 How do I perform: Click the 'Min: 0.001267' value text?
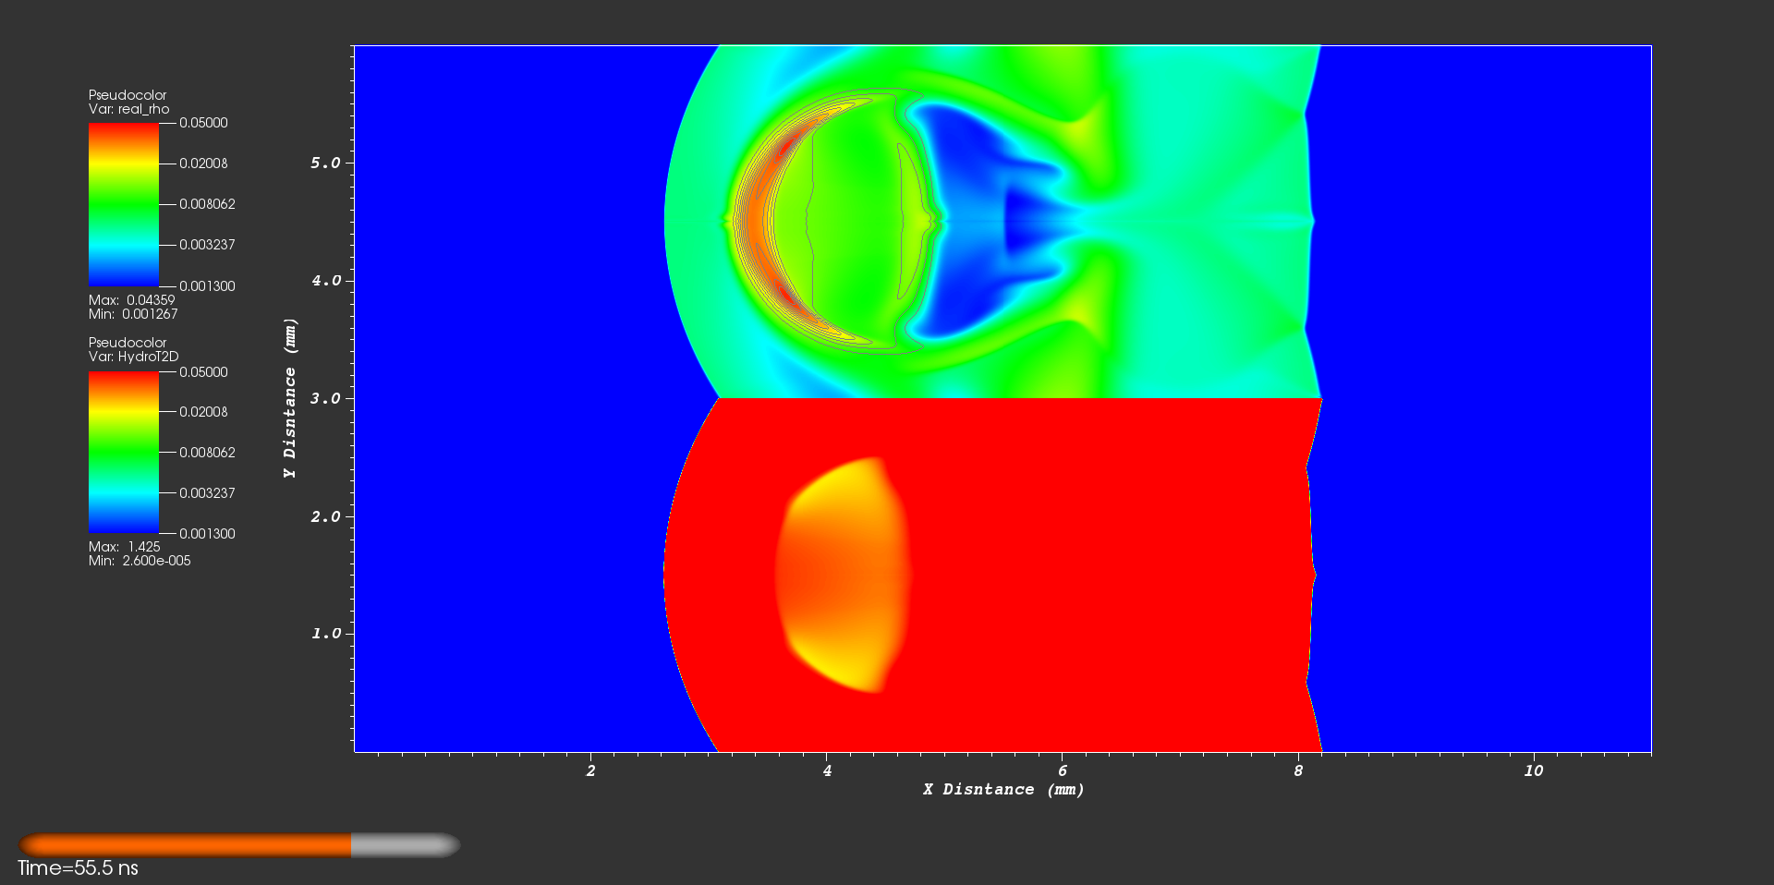click(x=133, y=314)
